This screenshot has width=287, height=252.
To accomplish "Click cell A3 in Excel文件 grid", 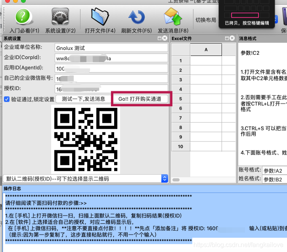I will pyautogui.click(x=206, y=80).
